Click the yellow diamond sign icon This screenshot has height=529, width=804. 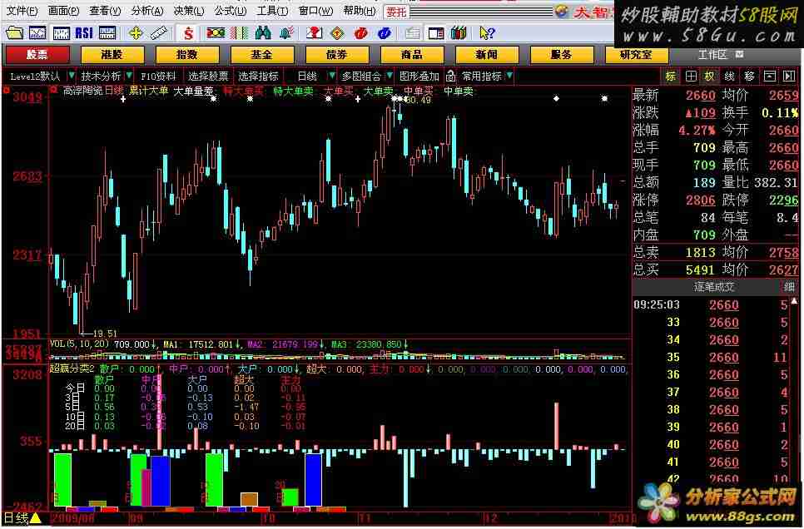click(x=337, y=33)
